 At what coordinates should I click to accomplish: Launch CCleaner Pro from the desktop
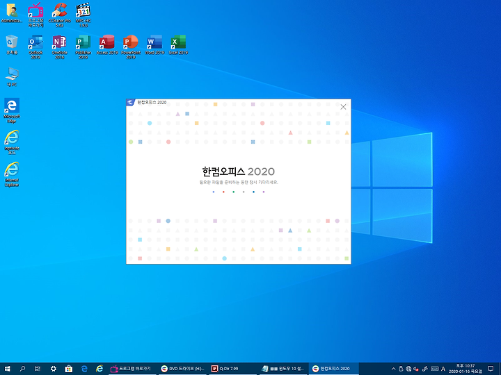tap(59, 15)
